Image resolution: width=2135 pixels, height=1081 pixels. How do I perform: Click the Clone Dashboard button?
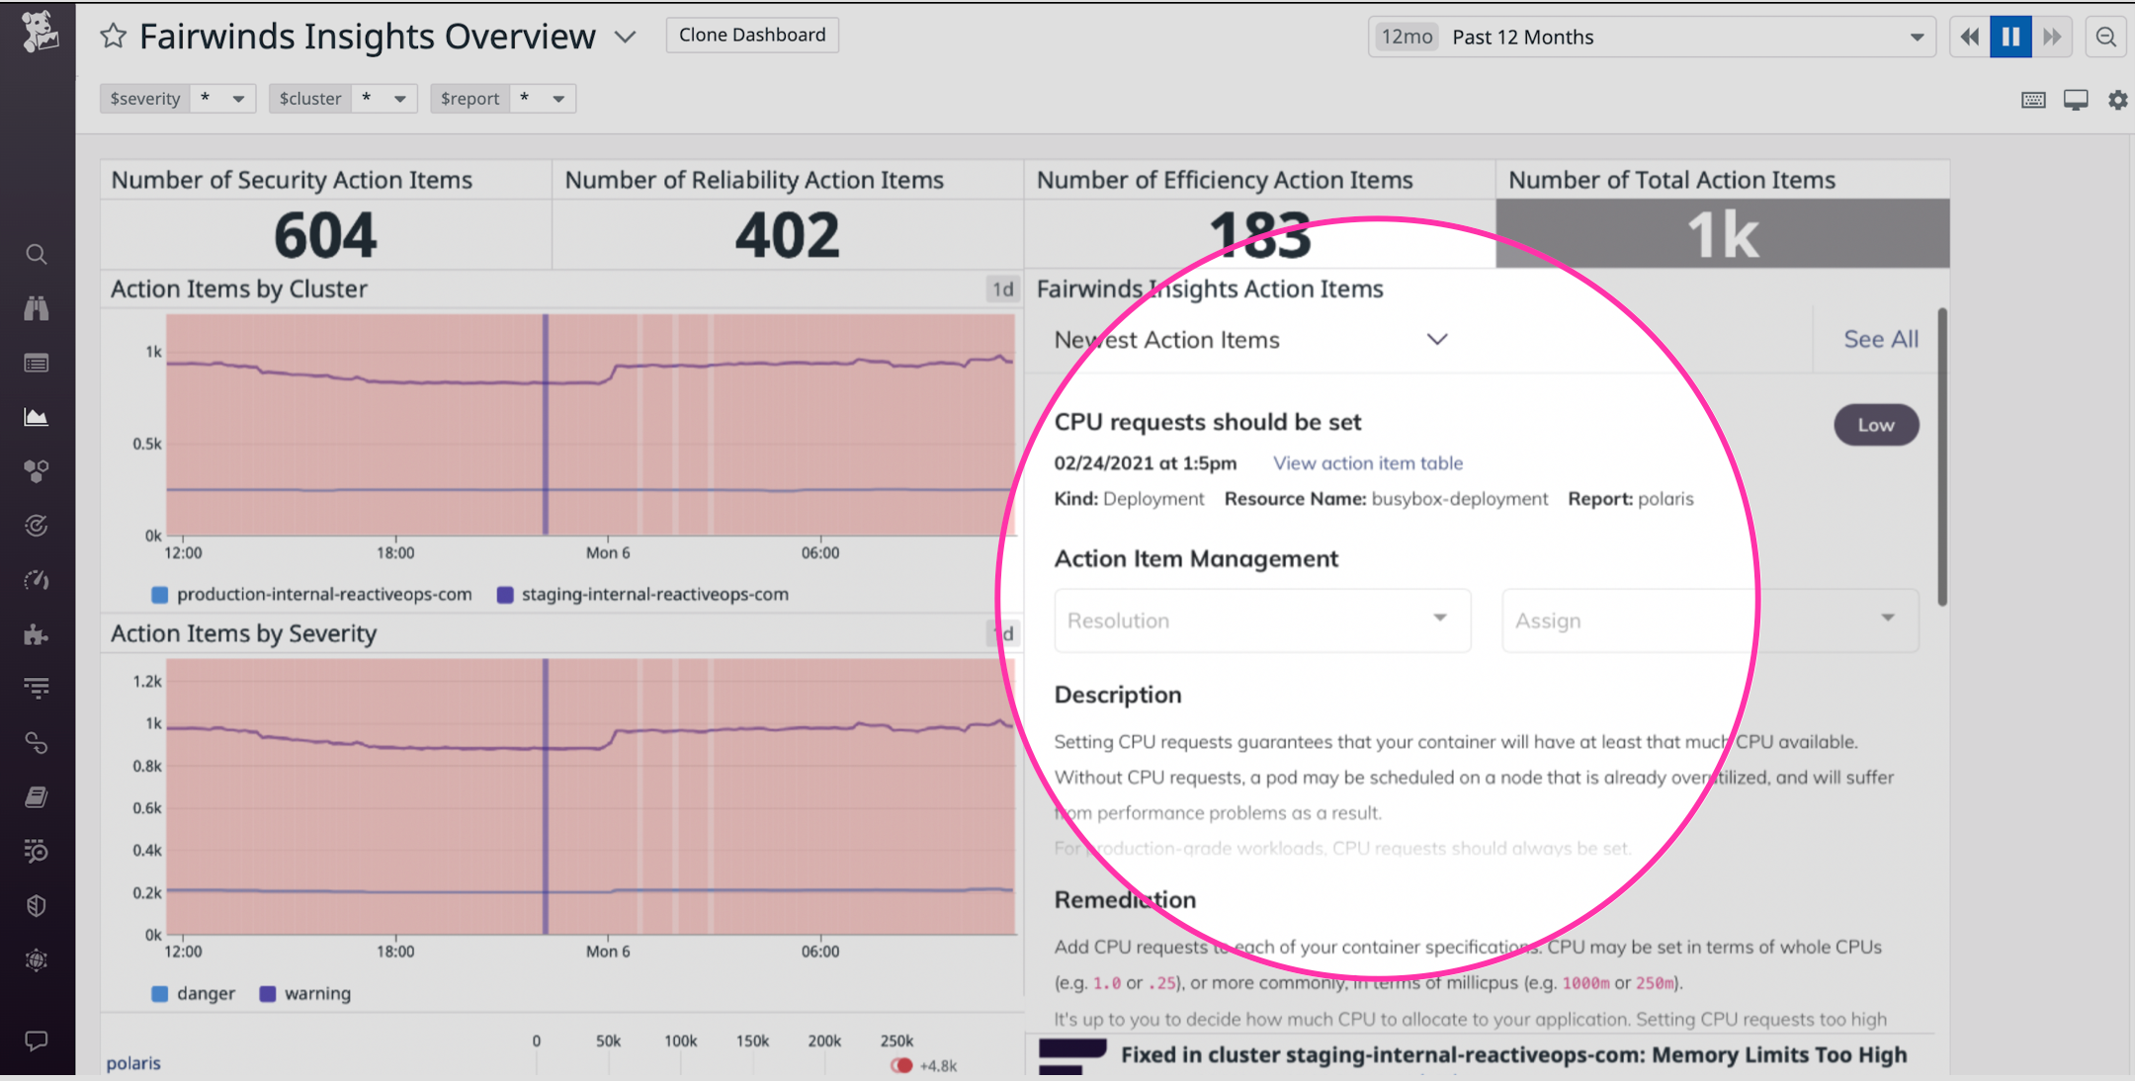(x=752, y=35)
